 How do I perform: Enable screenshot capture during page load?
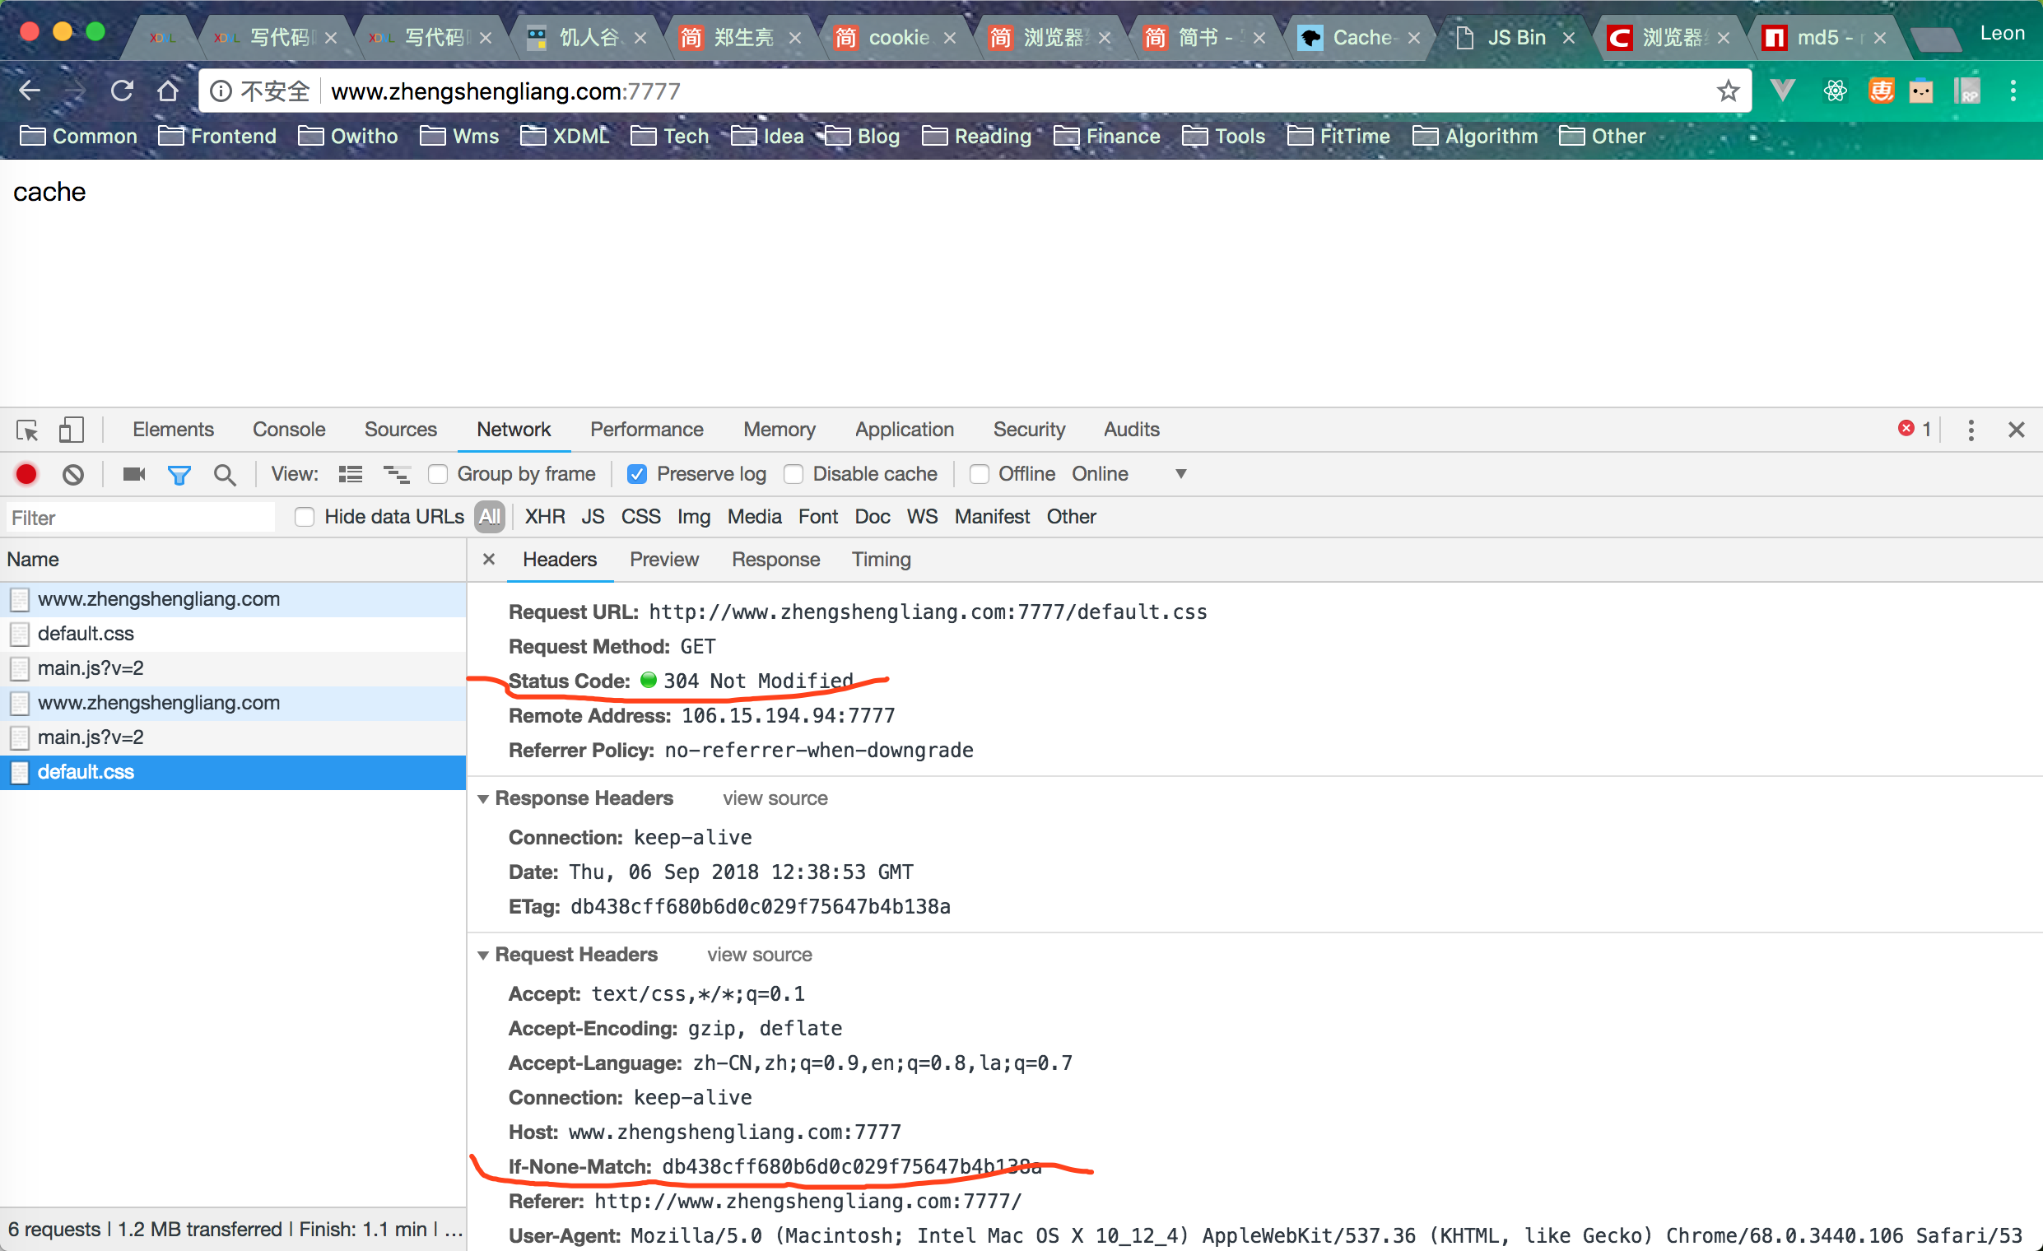133,473
